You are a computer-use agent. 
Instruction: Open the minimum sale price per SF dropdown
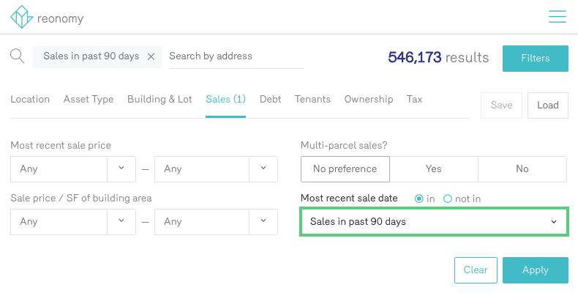click(121, 221)
